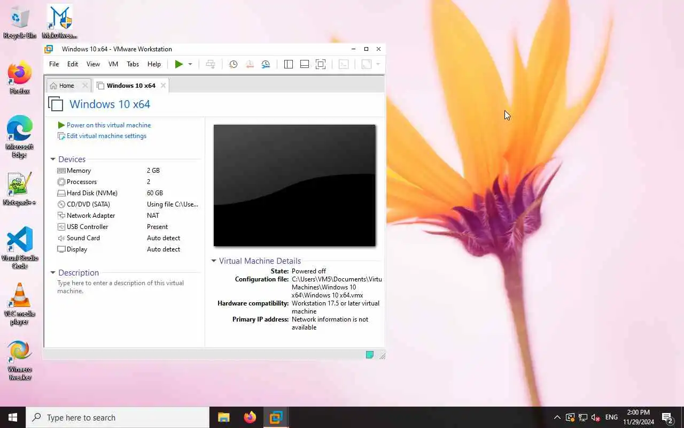Open the Tabs menu
Screen dimensions: 684x428
pyautogui.click(x=133, y=64)
